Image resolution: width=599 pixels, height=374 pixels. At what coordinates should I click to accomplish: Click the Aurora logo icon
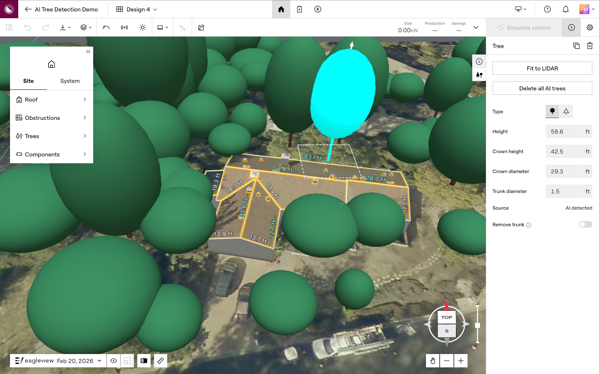point(9,9)
